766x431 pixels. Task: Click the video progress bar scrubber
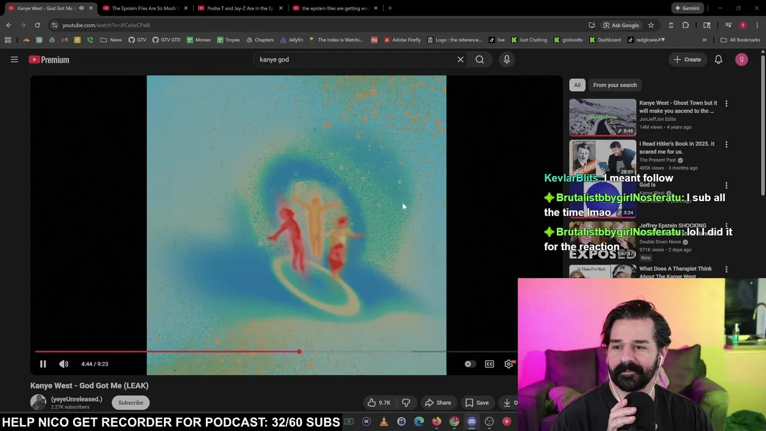pyautogui.click(x=299, y=351)
